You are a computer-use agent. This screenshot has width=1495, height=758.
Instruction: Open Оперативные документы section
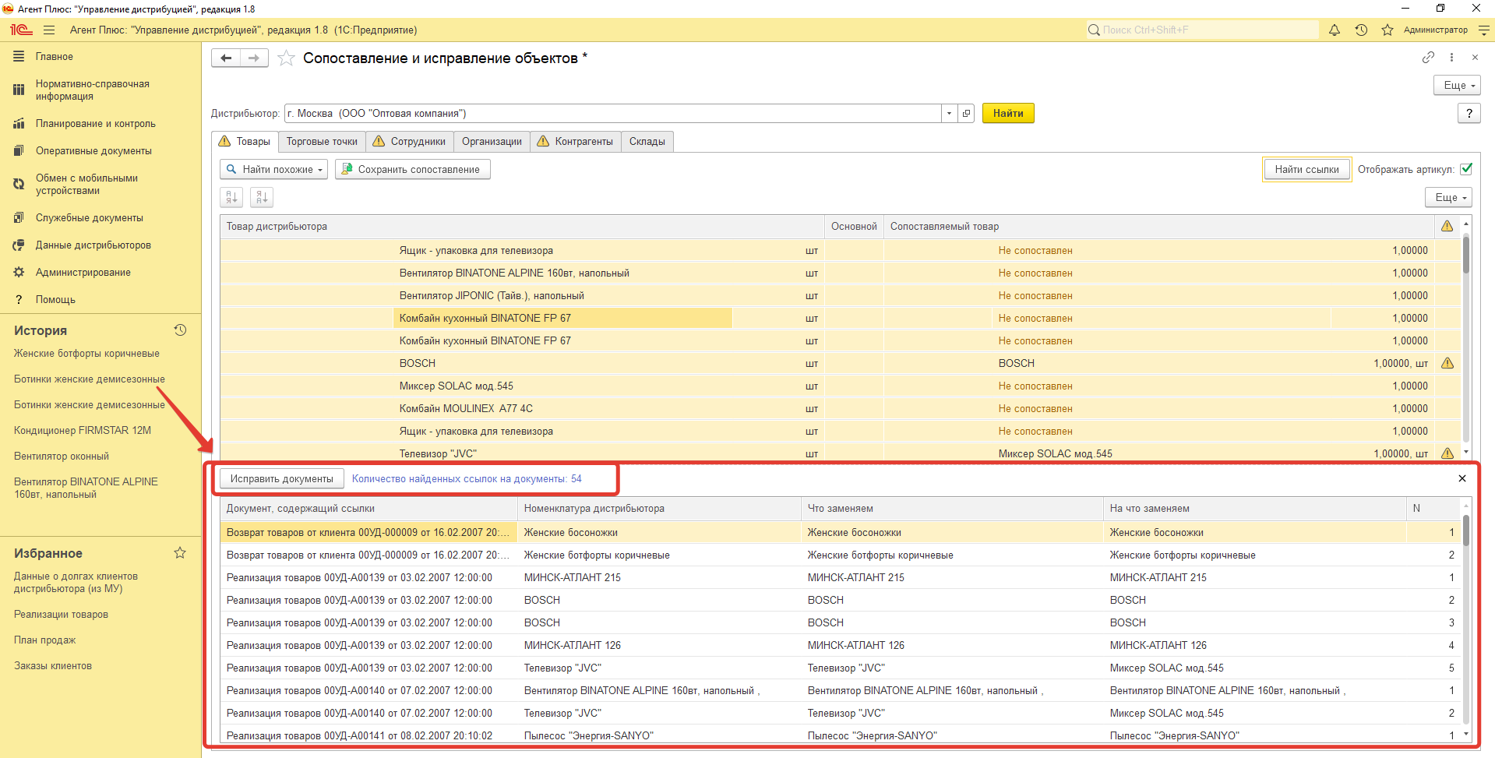[x=93, y=151]
